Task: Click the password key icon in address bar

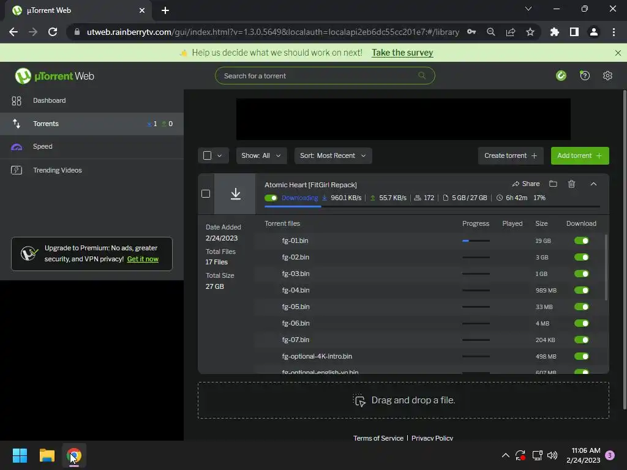Action: 471,32
